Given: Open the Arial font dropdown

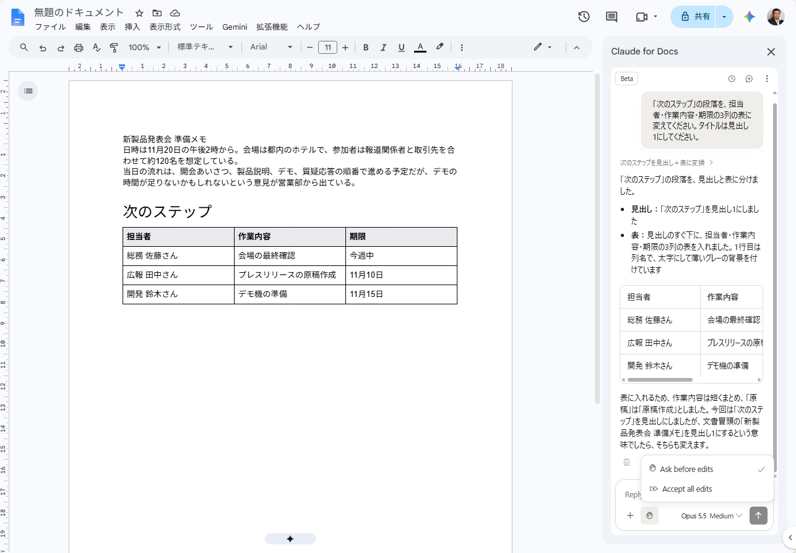Looking at the screenshot, I should pos(271,47).
